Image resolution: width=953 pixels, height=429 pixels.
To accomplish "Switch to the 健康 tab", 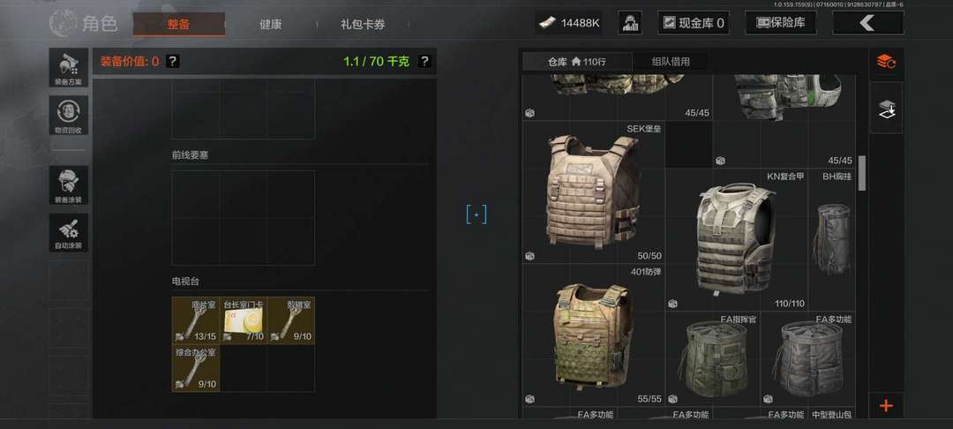I will (271, 25).
